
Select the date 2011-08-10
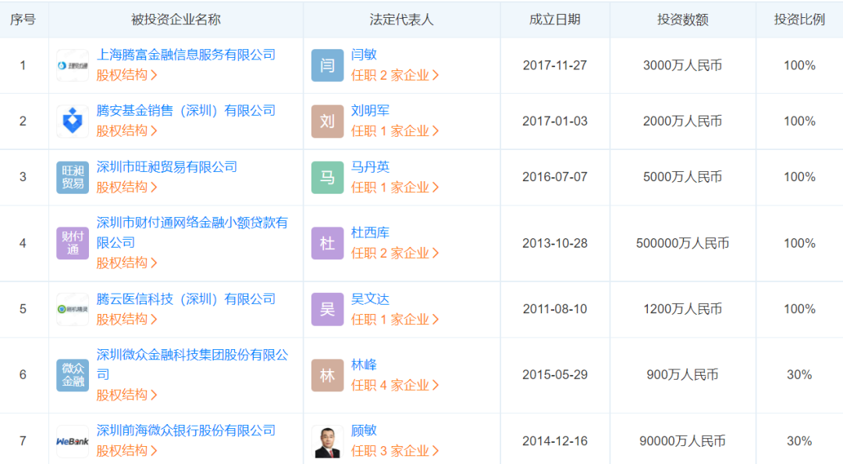coord(555,309)
